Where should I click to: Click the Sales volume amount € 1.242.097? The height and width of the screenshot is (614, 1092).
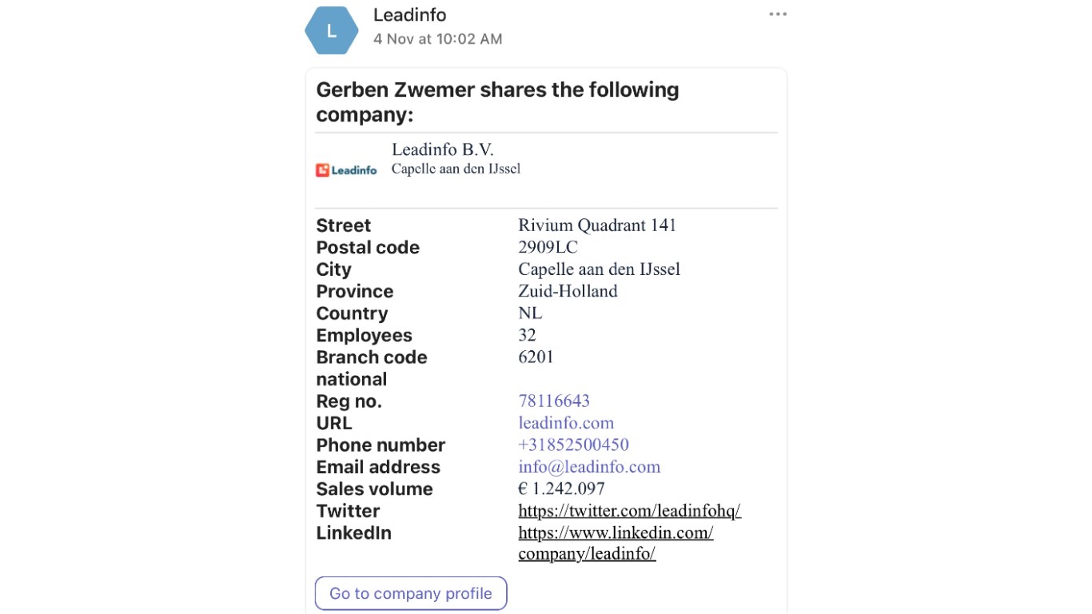click(x=561, y=488)
